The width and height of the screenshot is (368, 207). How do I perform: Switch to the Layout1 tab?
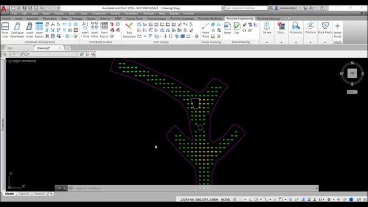coord(24,194)
